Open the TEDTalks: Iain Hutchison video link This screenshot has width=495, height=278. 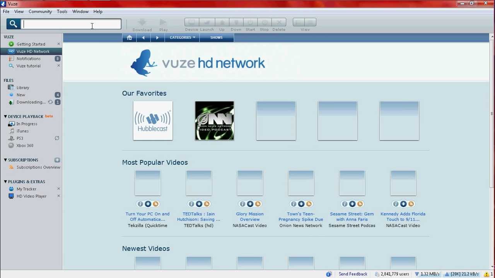pos(199,217)
